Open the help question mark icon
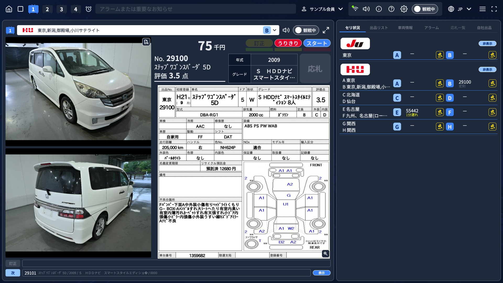This screenshot has height=283, width=503. click(391, 9)
